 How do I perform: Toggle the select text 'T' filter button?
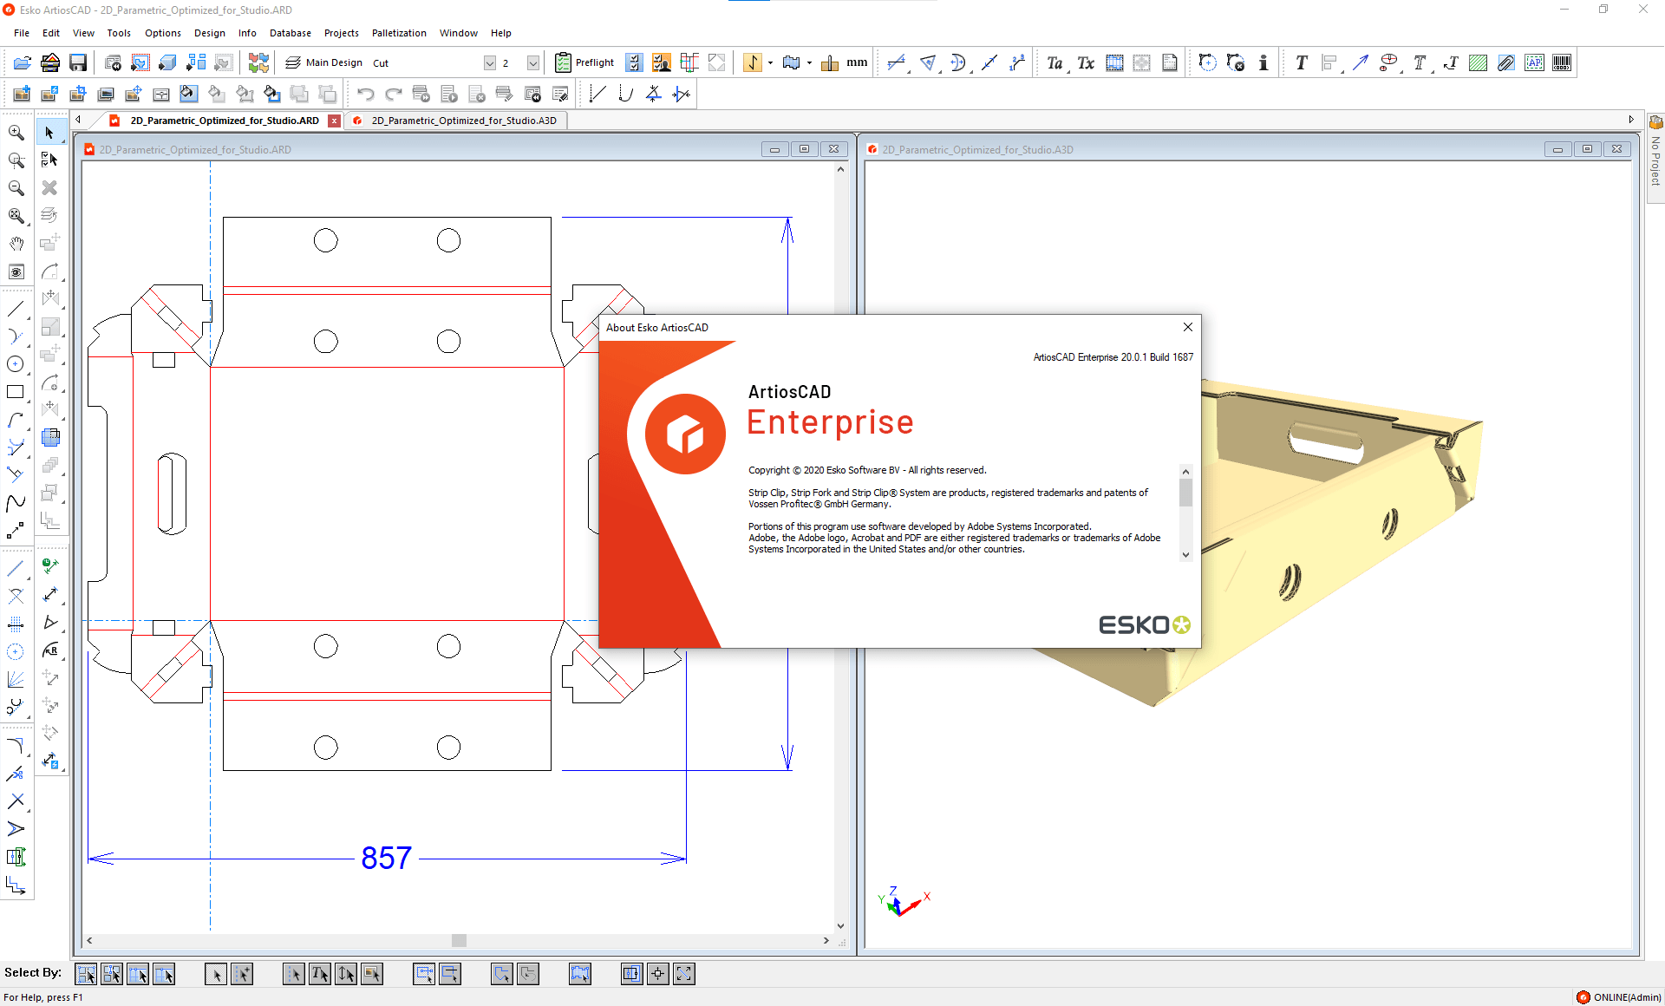click(320, 974)
